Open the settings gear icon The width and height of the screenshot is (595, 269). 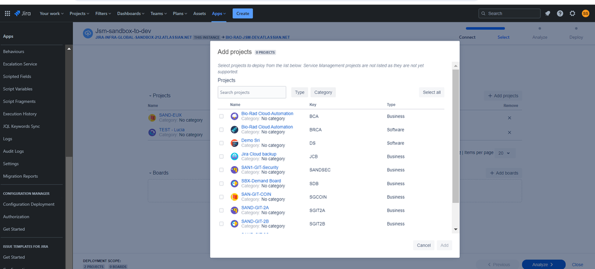point(572,13)
